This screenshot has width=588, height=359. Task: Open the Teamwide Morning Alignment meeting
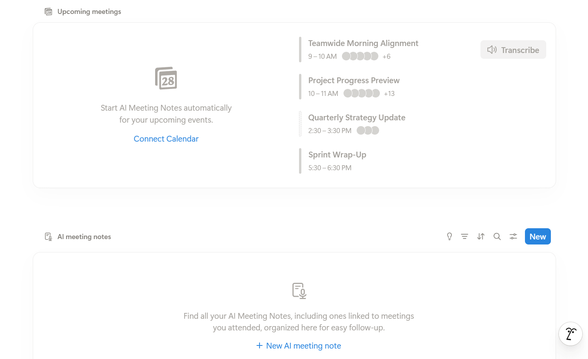pos(363,43)
